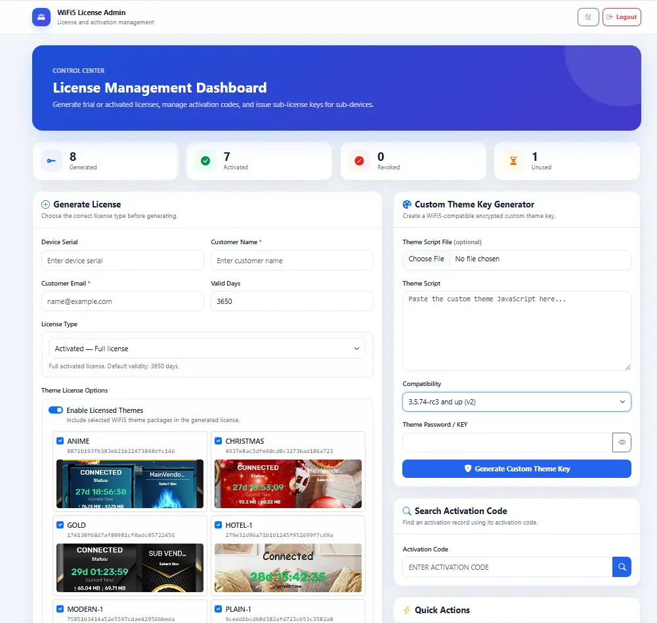Focus the Customer Email input field
Viewport: 657px width, 623px height.
(122, 301)
